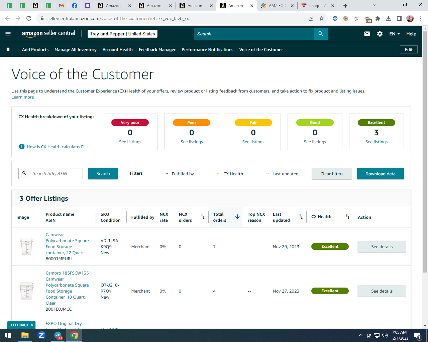The image size is (428, 342).
Task: Open Manage All Inventory
Action: pyautogui.click(x=76, y=49)
